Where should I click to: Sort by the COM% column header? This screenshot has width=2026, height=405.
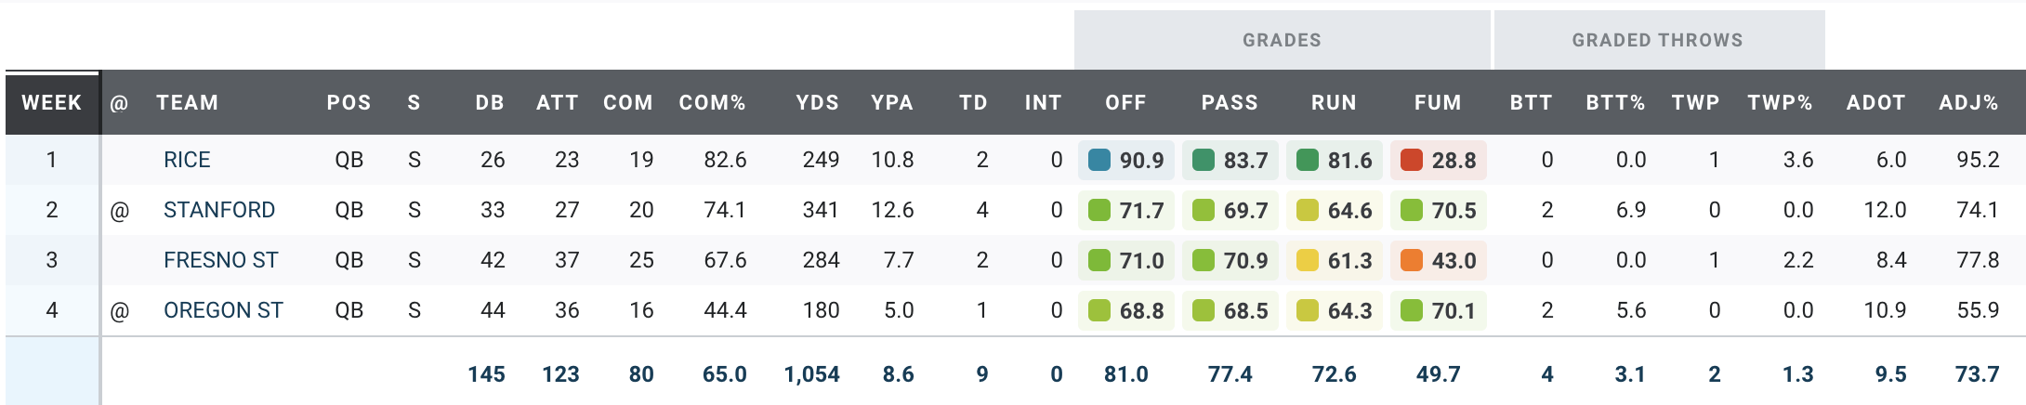712,103
